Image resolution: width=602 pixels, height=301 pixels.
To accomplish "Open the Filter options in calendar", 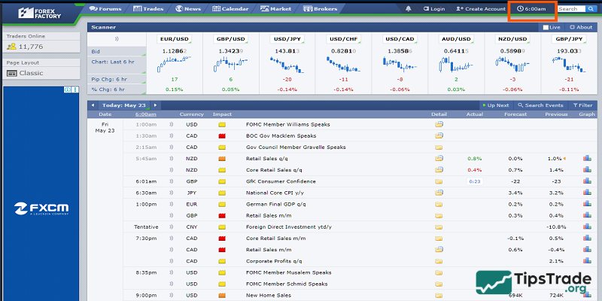I will pyautogui.click(x=582, y=105).
